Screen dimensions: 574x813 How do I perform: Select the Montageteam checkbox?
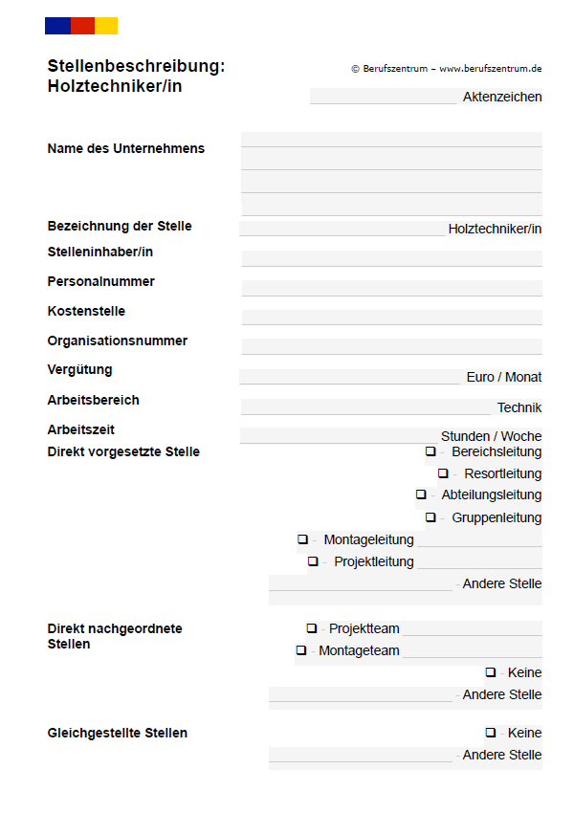point(301,649)
